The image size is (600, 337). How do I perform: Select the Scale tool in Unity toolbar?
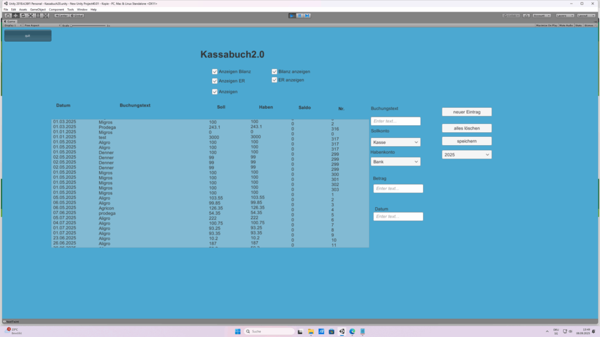pyautogui.click(x=30, y=15)
